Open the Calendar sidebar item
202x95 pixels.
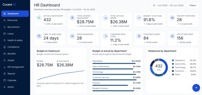[15, 80]
